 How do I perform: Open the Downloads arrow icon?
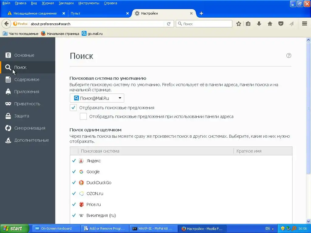point(259,24)
